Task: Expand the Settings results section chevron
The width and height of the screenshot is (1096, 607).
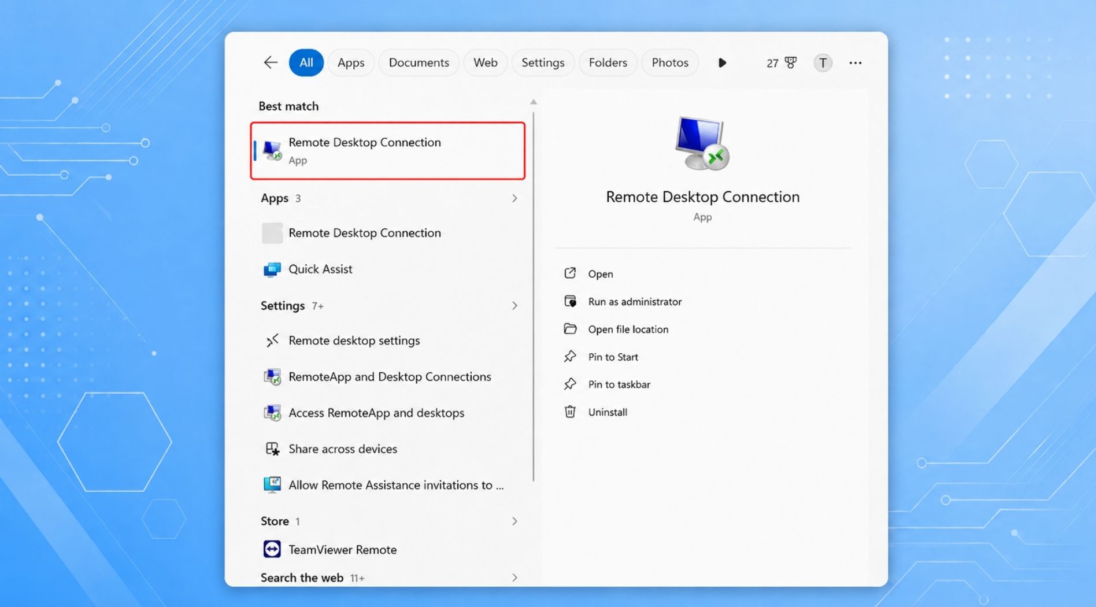Action: pyautogui.click(x=514, y=306)
